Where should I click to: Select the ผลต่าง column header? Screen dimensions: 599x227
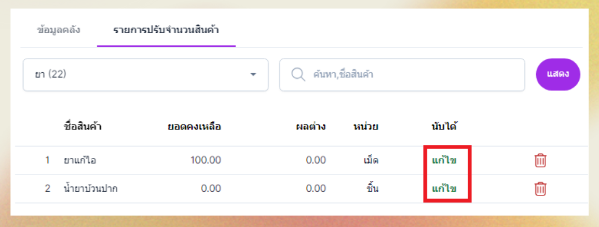click(311, 127)
